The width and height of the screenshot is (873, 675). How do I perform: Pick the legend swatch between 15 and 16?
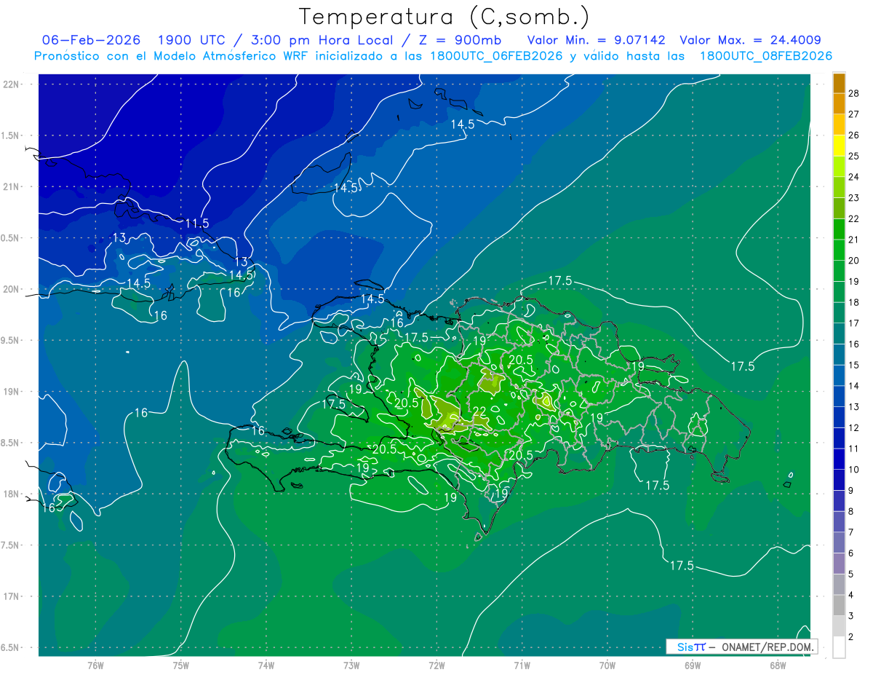(x=839, y=355)
